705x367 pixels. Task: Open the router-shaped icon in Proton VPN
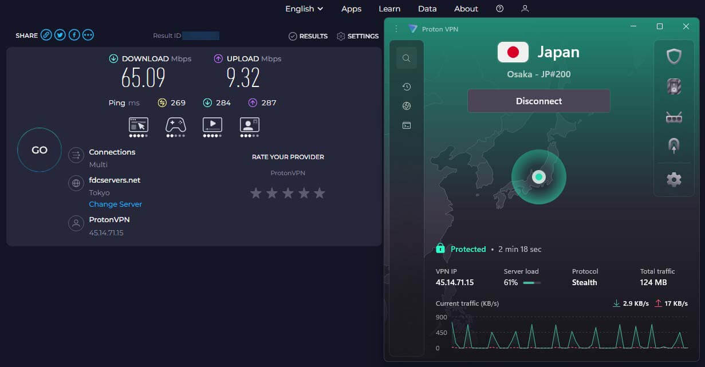pyautogui.click(x=674, y=117)
